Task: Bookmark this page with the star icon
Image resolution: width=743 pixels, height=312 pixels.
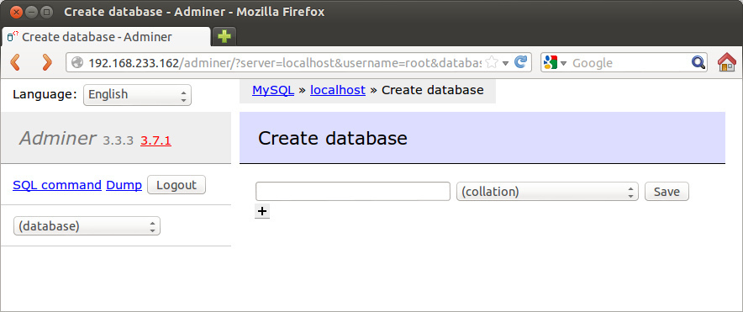Action: point(493,62)
